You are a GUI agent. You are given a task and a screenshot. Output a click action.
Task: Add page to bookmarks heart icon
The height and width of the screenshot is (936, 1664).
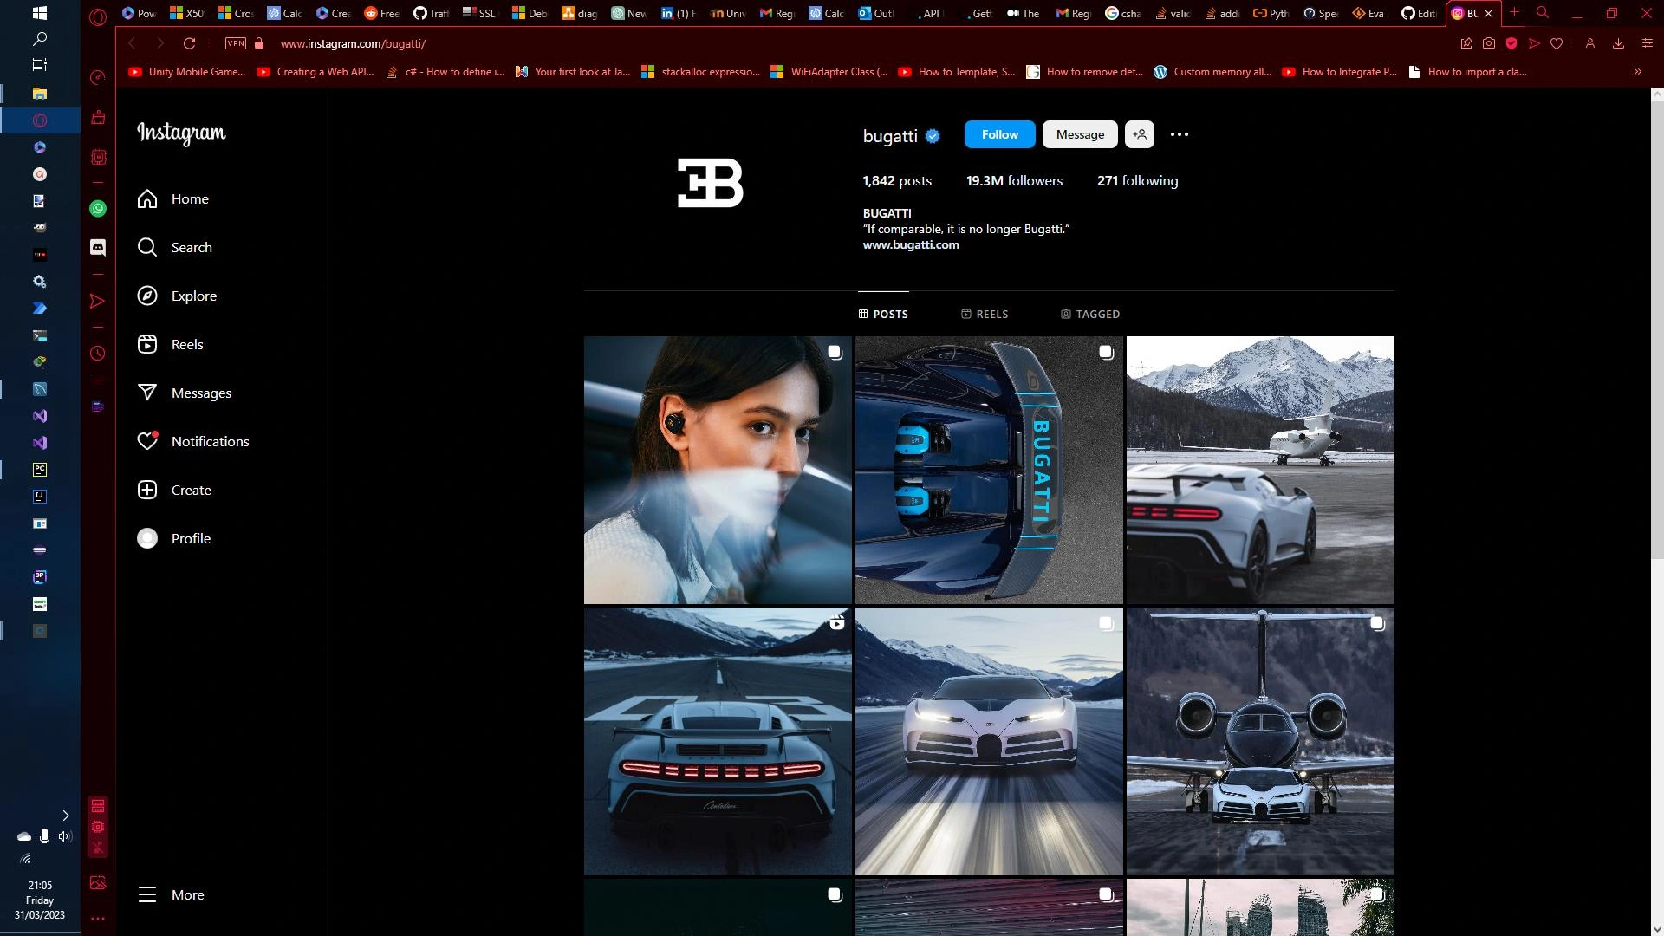click(x=1557, y=43)
